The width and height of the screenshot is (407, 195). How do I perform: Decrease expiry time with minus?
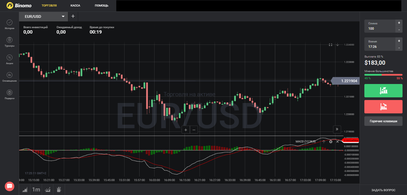399,47
